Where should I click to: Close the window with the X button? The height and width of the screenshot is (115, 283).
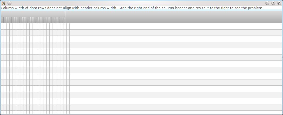(x=279, y=3)
